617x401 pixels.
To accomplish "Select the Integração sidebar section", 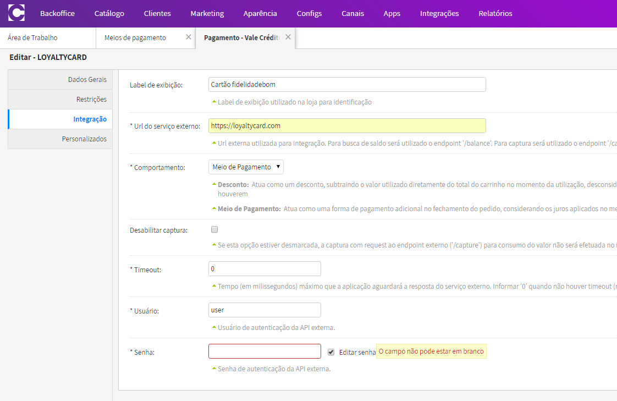I will pos(60,119).
